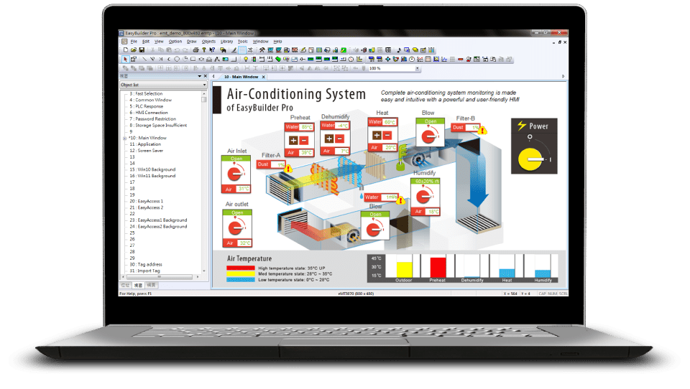Open the Objects menu
The width and height of the screenshot is (690, 389).
tap(208, 42)
